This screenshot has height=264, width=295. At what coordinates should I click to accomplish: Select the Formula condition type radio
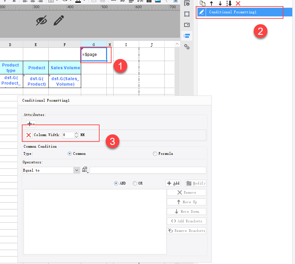pyautogui.click(x=155, y=153)
